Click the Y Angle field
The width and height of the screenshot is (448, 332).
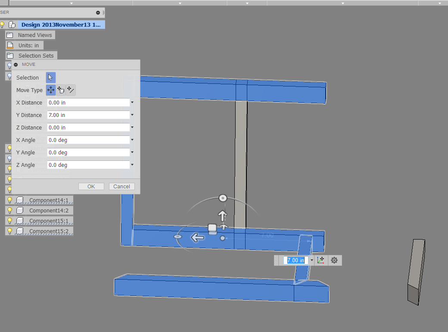click(88, 152)
